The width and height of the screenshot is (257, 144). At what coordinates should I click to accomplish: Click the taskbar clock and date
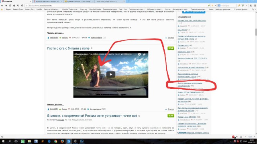coord(251,141)
